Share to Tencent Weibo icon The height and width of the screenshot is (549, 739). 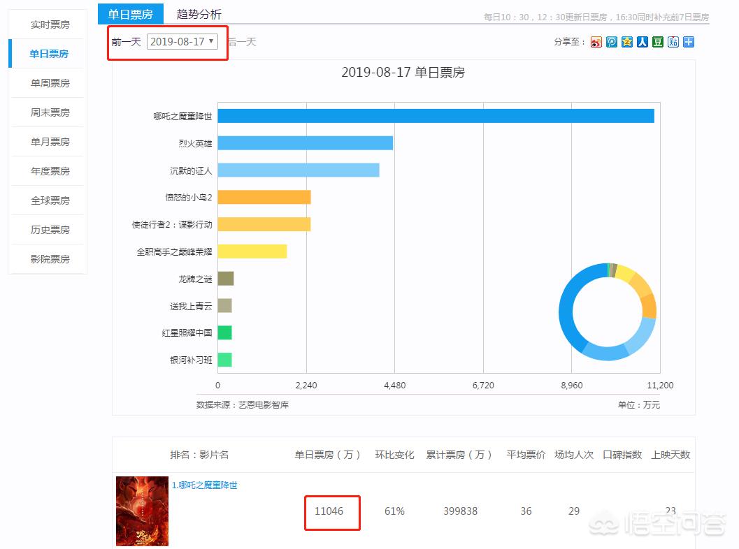pos(612,42)
